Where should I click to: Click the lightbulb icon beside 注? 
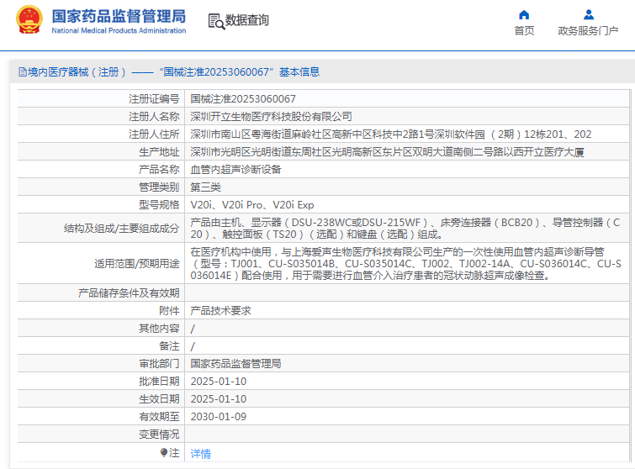[x=164, y=452]
